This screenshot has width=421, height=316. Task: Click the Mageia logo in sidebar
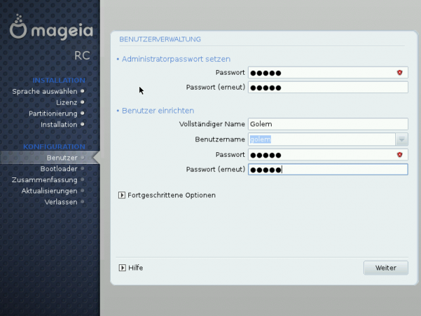(x=51, y=31)
